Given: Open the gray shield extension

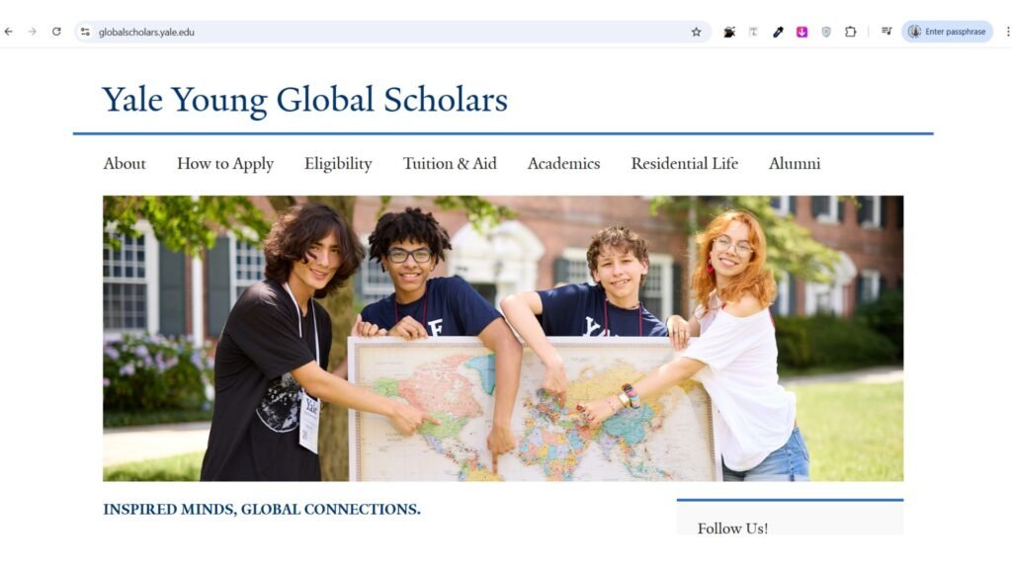Looking at the screenshot, I should (826, 32).
